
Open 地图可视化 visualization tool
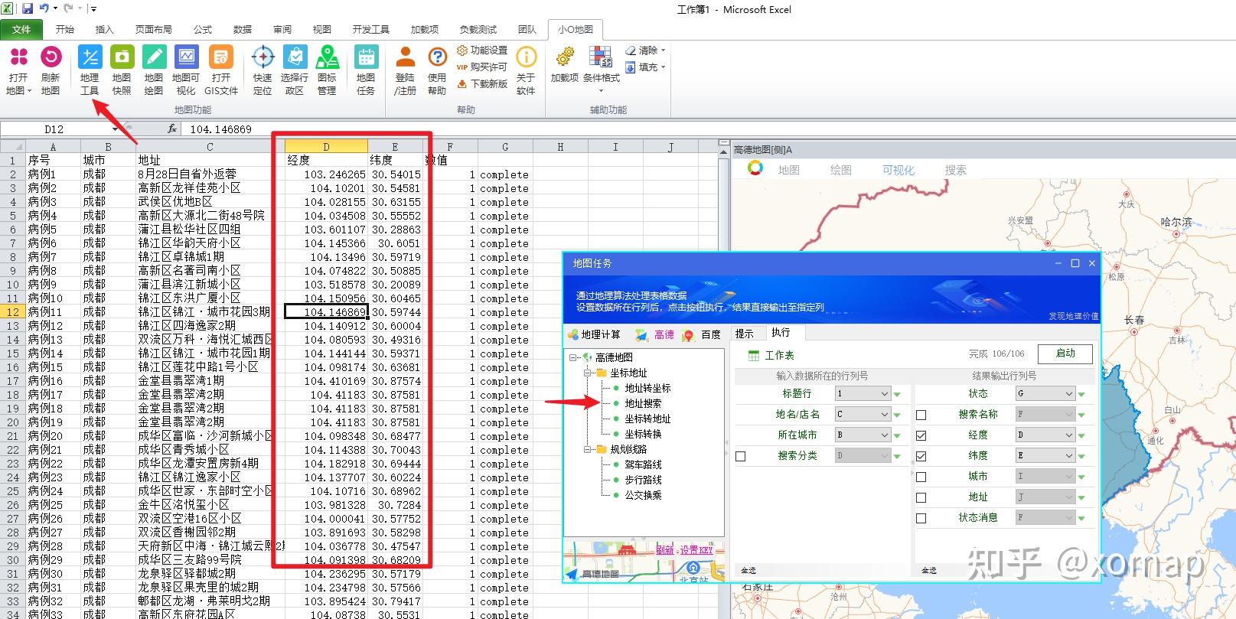point(186,70)
